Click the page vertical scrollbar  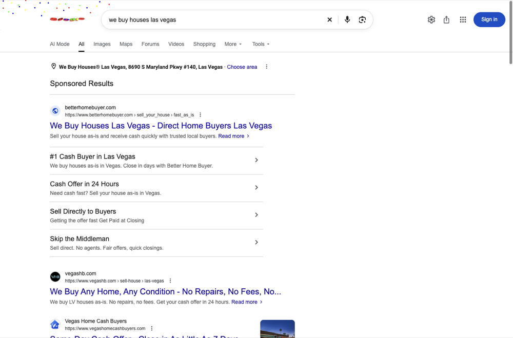click(511, 33)
